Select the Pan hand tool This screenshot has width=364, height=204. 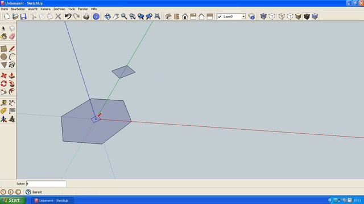click(x=116, y=16)
